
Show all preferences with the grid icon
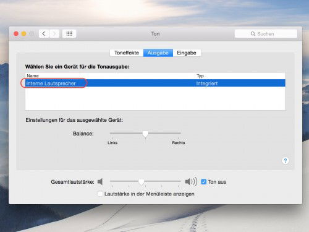69,33
